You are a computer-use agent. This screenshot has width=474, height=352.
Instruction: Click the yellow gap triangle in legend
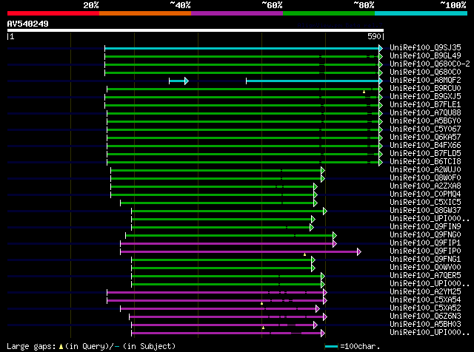(61, 347)
